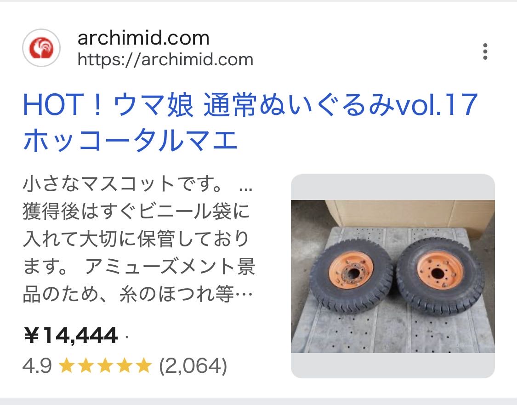
Task: Click the fourth yellow rating star
Action: coord(125,366)
